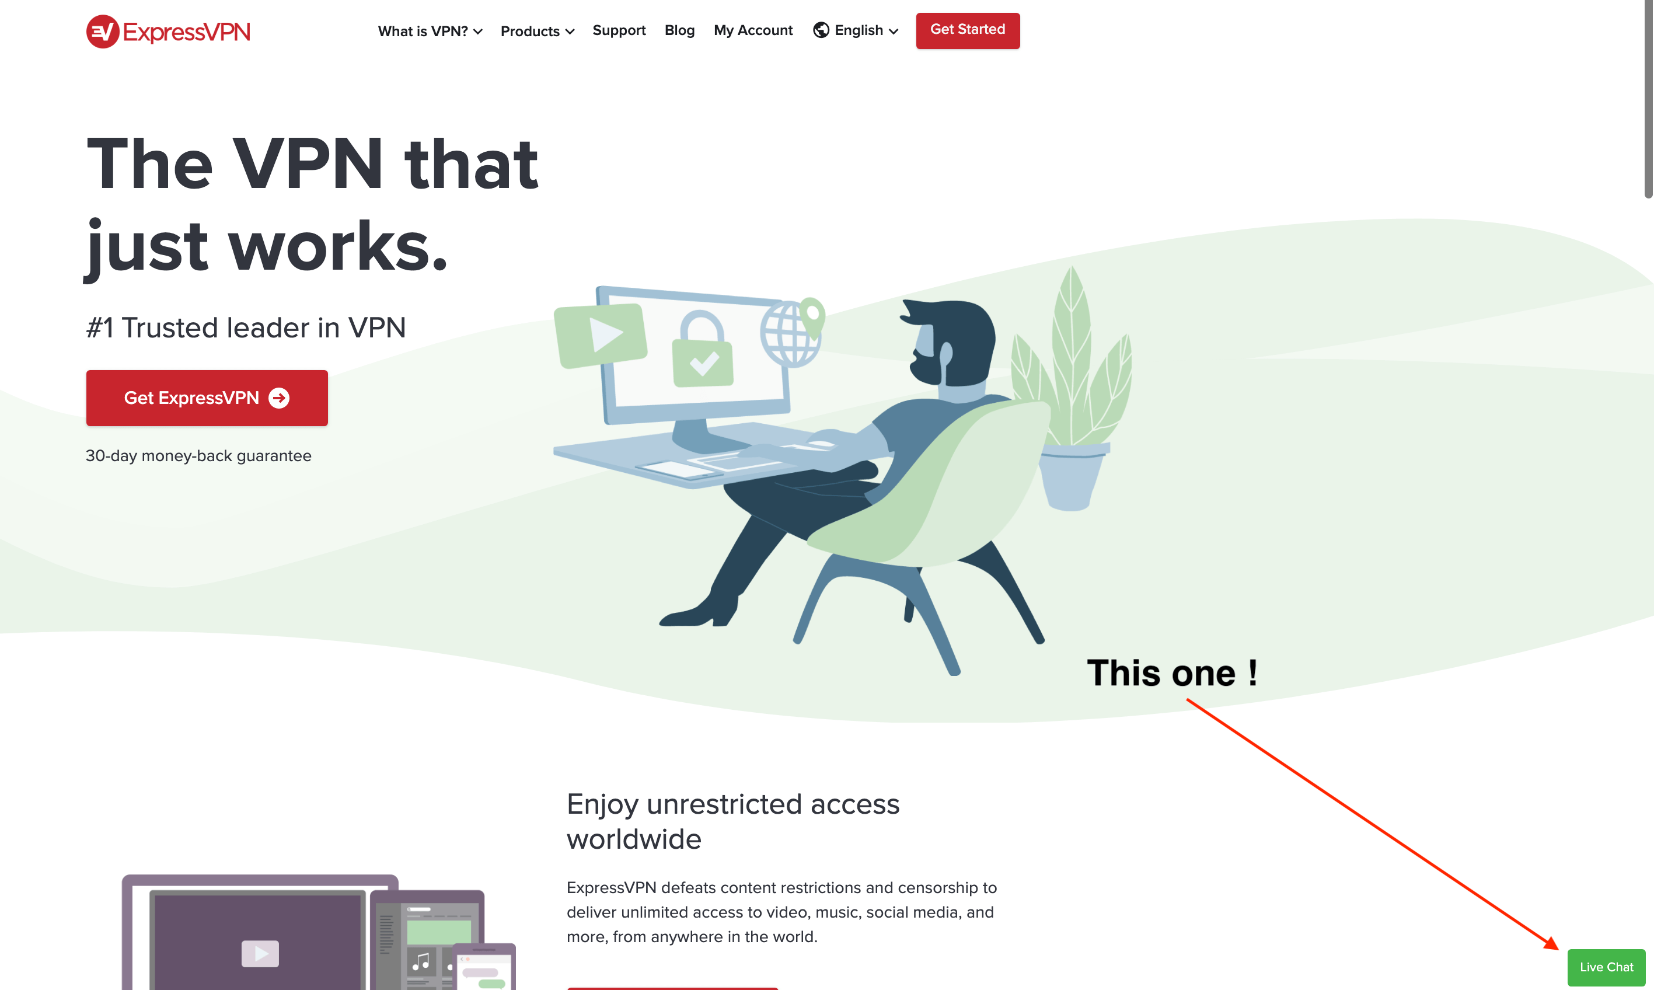Image resolution: width=1654 pixels, height=990 pixels.
Task: Expand the Products dropdown menu
Action: point(536,30)
